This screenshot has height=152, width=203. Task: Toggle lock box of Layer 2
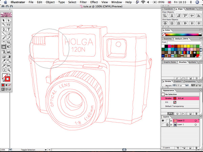[167, 121]
